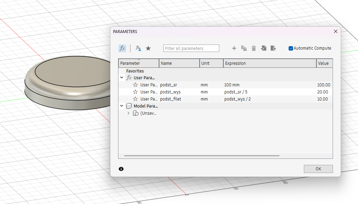358x204 pixels.
Task: Click the fx all parameters icon
Action: 122,48
